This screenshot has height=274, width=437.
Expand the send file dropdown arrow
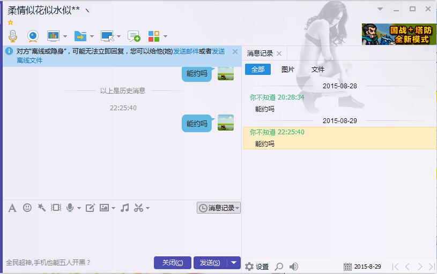pos(92,36)
